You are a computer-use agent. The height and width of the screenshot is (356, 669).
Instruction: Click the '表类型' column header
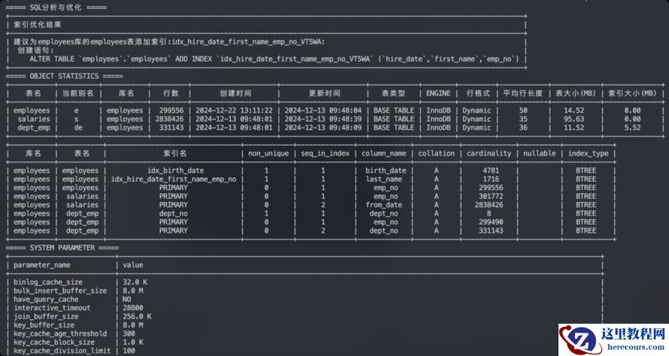[393, 93]
